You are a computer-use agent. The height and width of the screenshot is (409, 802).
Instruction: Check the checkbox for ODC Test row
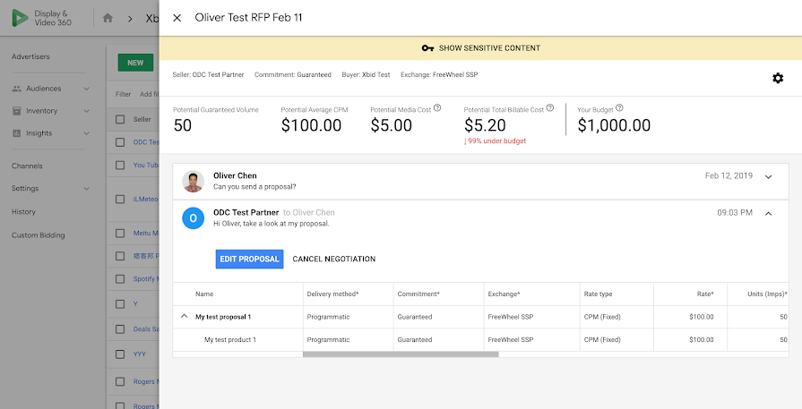tap(121, 142)
